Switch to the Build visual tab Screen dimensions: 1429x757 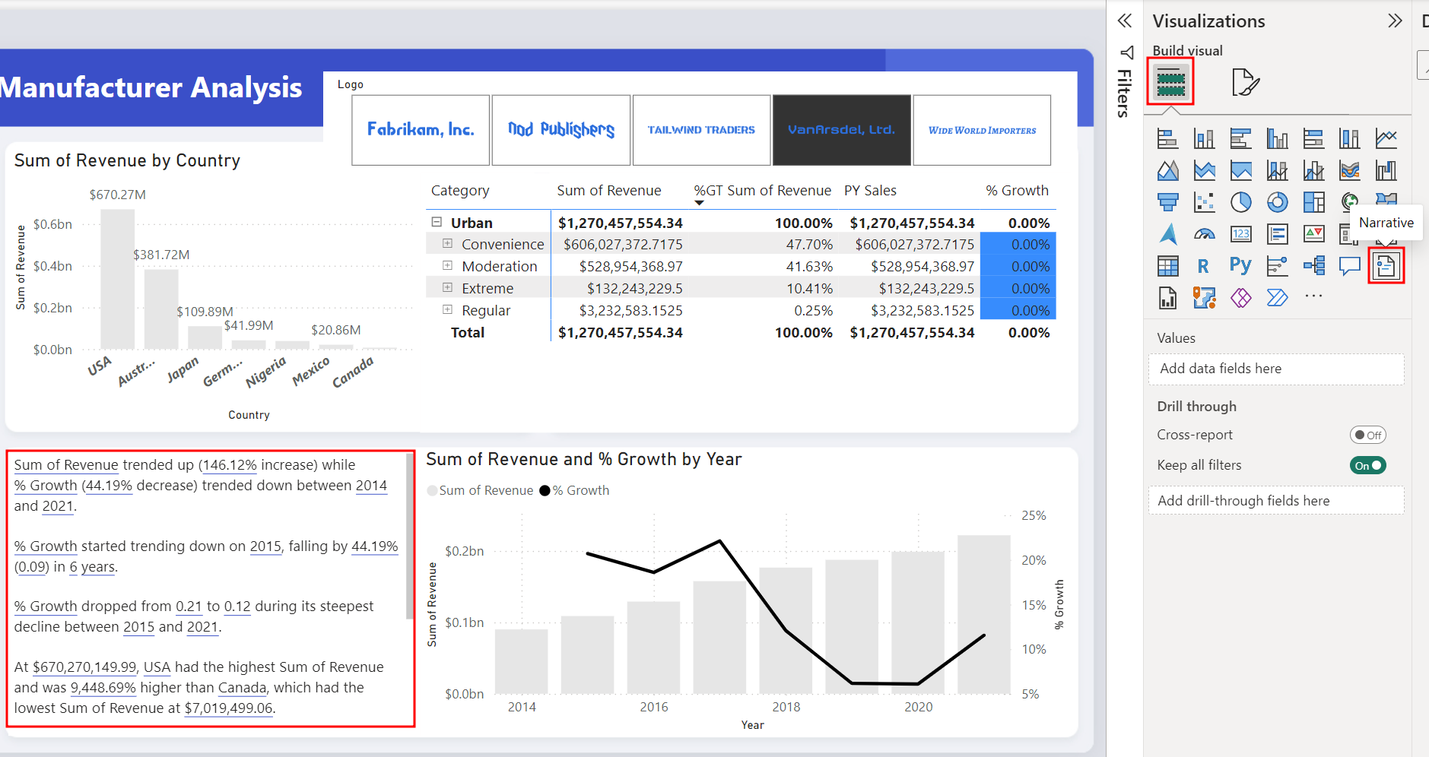(x=1170, y=82)
